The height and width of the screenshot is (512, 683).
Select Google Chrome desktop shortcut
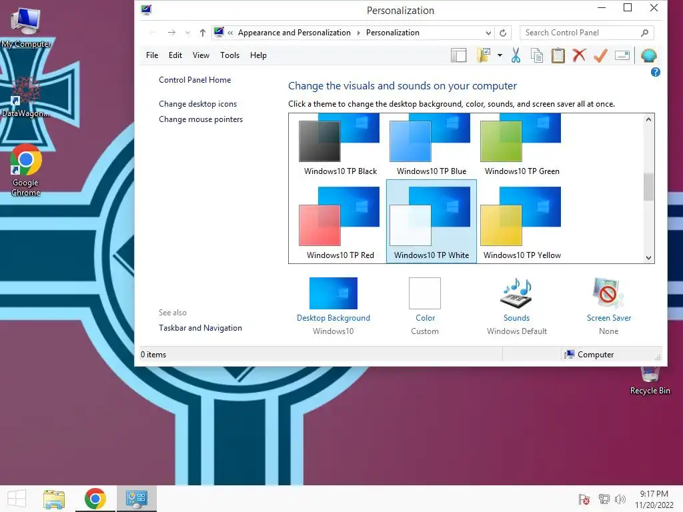pos(26,170)
